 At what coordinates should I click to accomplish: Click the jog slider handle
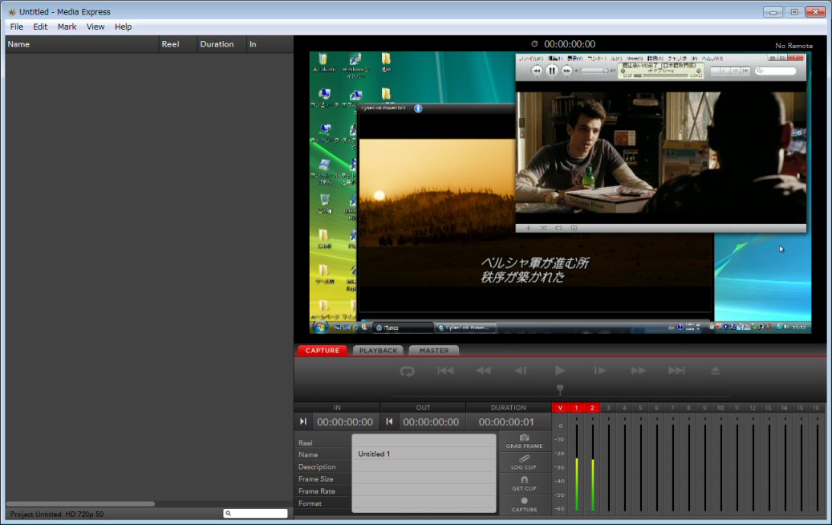pos(560,389)
